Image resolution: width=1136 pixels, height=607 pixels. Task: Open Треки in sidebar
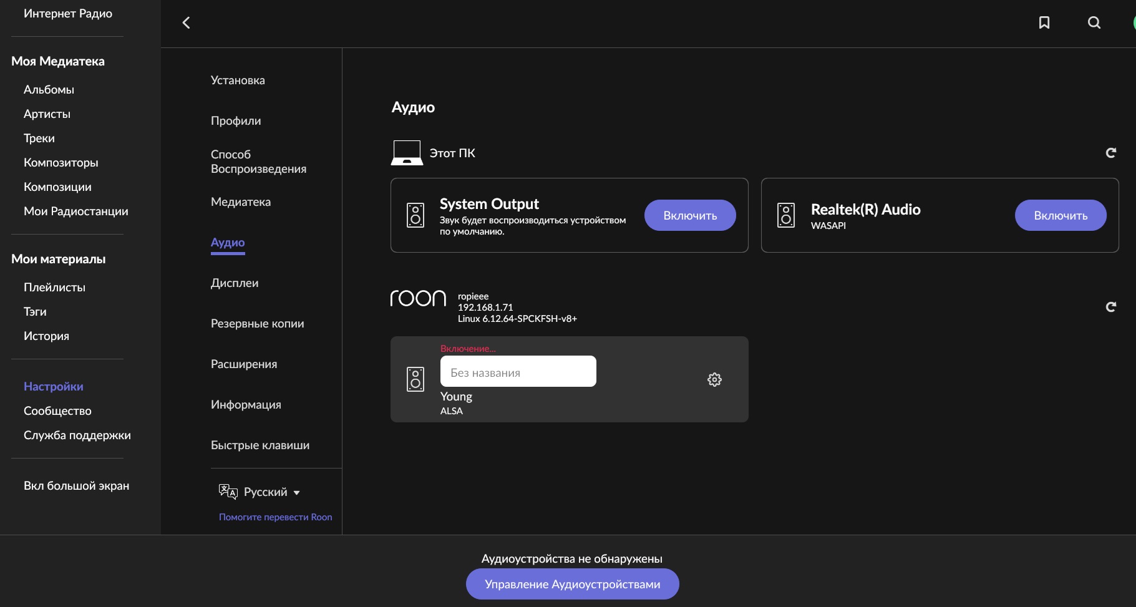pyautogui.click(x=39, y=138)
